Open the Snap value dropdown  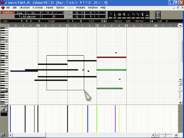coord(78,13)
